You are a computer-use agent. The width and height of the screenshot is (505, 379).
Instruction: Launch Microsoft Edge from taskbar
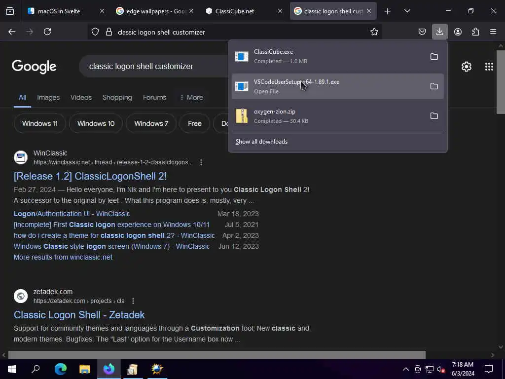[61, 369]
